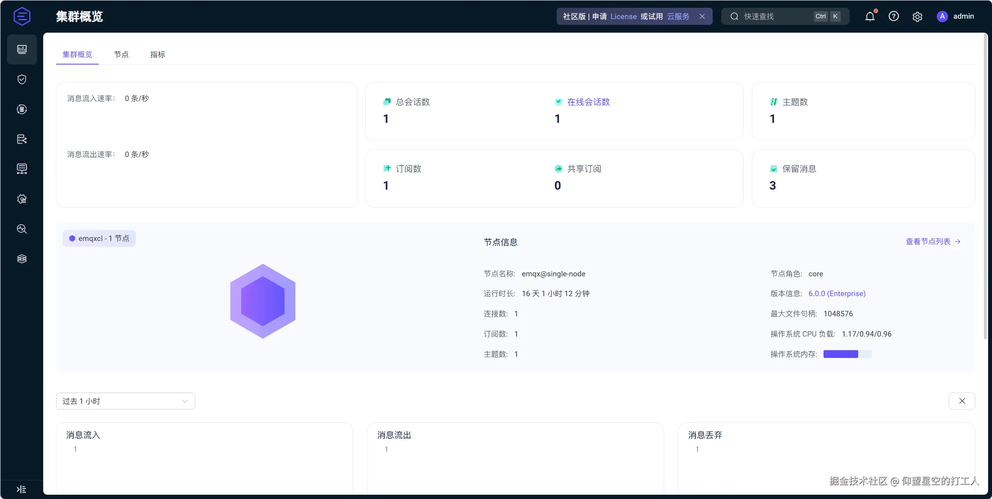Click the notification bell icon
The width and height of the screenshot is (992, 499).
coord(870,16)
